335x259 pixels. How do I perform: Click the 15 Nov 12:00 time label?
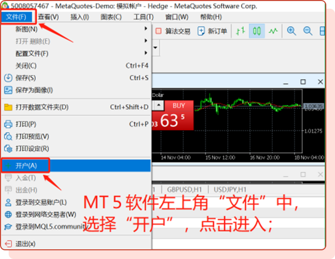(x=220, y=158)
